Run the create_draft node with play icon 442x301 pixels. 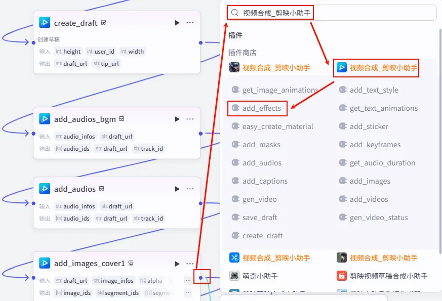tap(177, 23)
